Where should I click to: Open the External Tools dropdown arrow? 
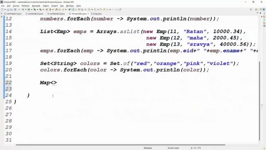point(43,10)
